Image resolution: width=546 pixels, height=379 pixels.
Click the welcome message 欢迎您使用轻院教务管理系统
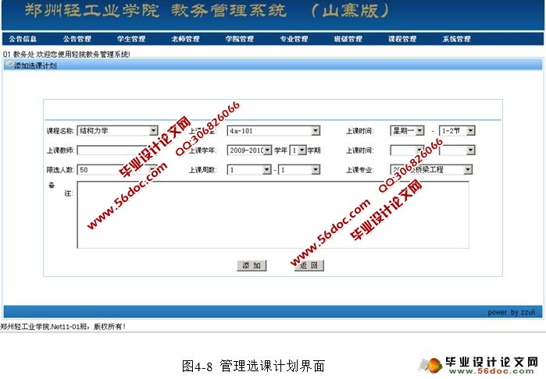(83, 55)
